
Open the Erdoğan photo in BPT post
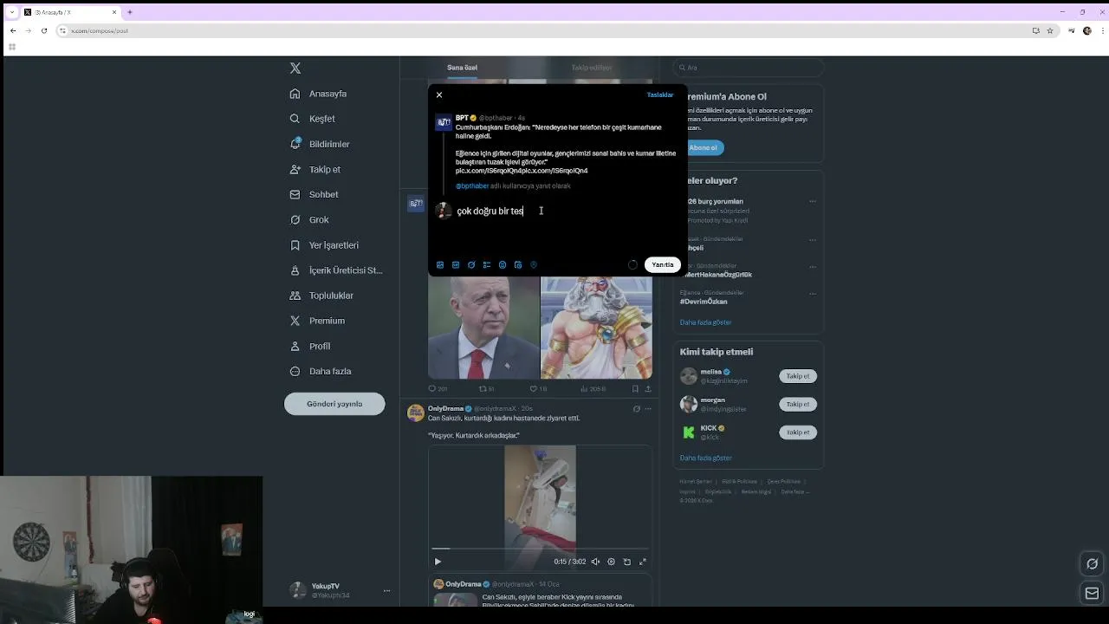click(483, 328)
